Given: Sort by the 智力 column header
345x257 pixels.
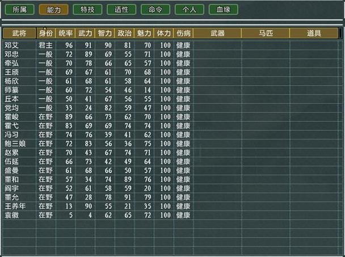Looking at the screenshot, I should point(104,33).
